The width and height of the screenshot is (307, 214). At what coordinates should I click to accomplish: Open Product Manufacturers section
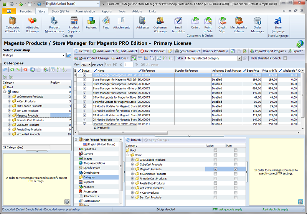[x=54, y=24]
